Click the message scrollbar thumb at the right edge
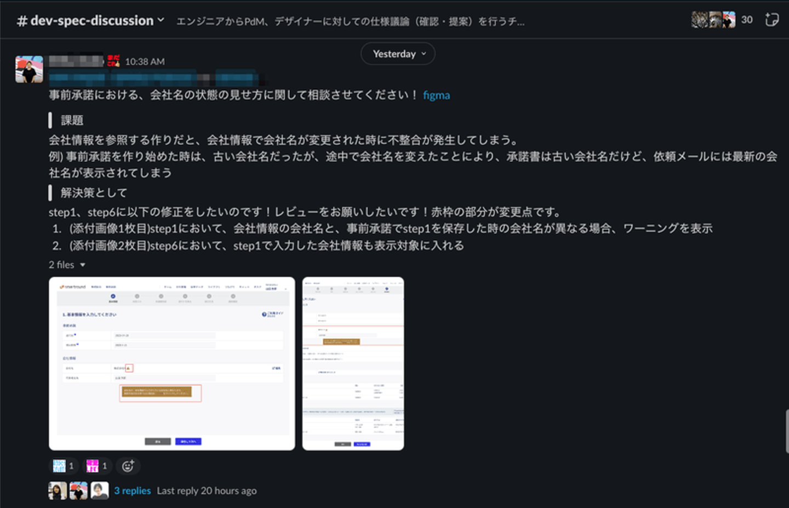789x508 pixels. (x=787, y=431)
